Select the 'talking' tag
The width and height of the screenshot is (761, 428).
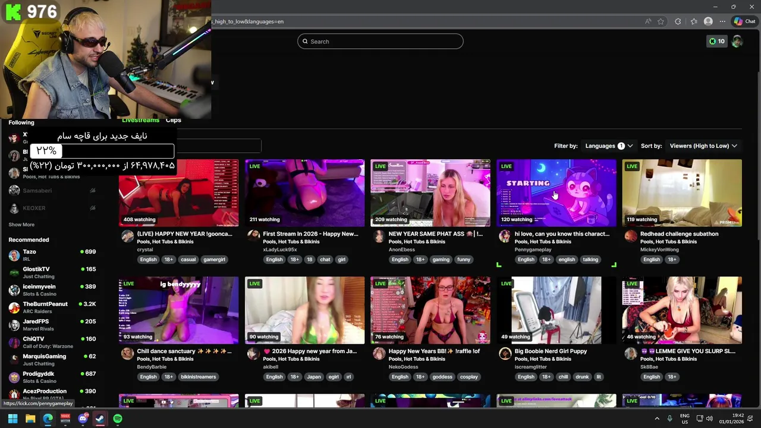590,259
